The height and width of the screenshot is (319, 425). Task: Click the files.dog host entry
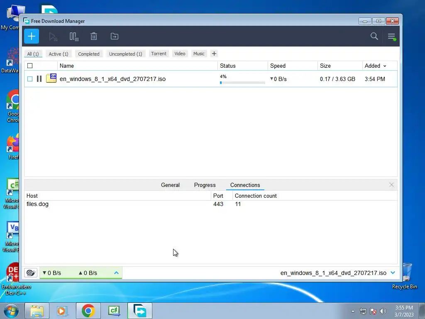37,204
